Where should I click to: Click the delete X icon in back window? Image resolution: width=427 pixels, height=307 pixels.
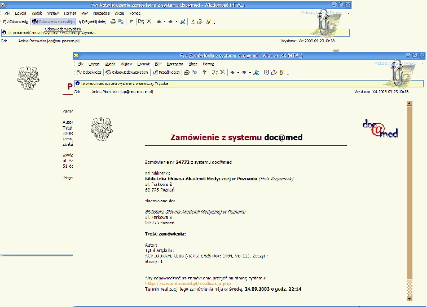[x=149, y=21]
